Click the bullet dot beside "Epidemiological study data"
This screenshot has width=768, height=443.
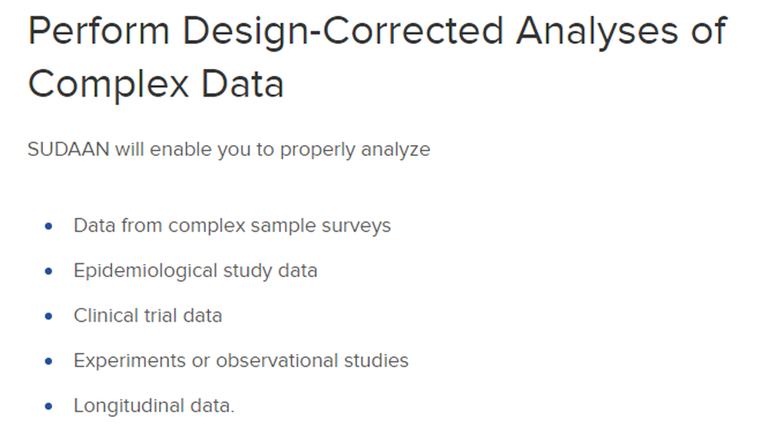(49, 271)
